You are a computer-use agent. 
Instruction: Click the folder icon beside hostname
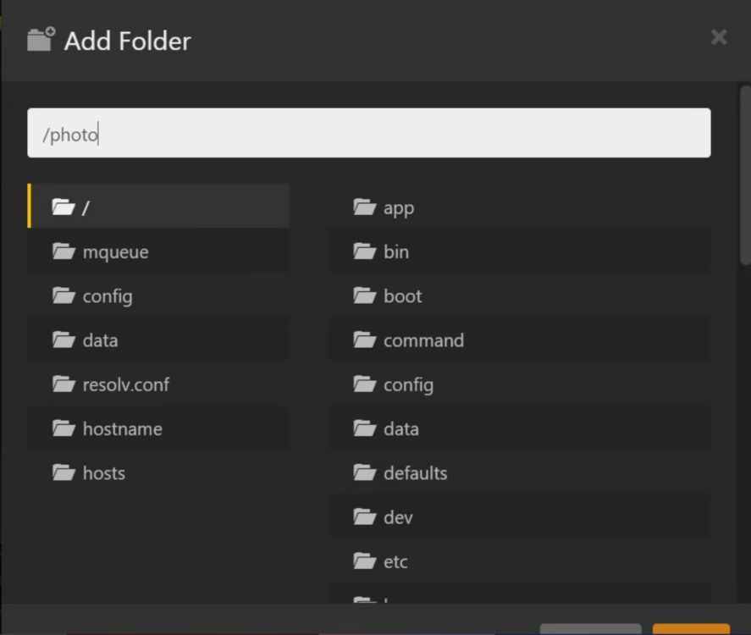tap(64, 428)
